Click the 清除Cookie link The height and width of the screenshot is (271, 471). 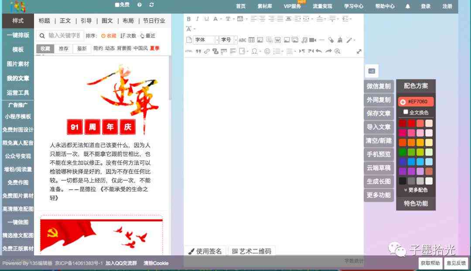pos(156,263)
